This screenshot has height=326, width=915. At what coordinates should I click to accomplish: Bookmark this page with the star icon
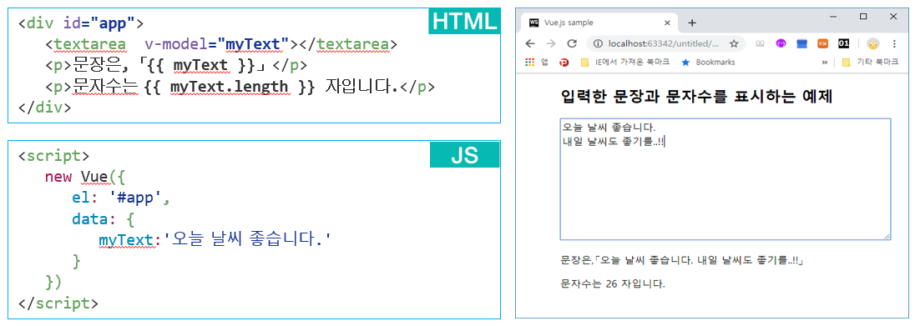734,43
